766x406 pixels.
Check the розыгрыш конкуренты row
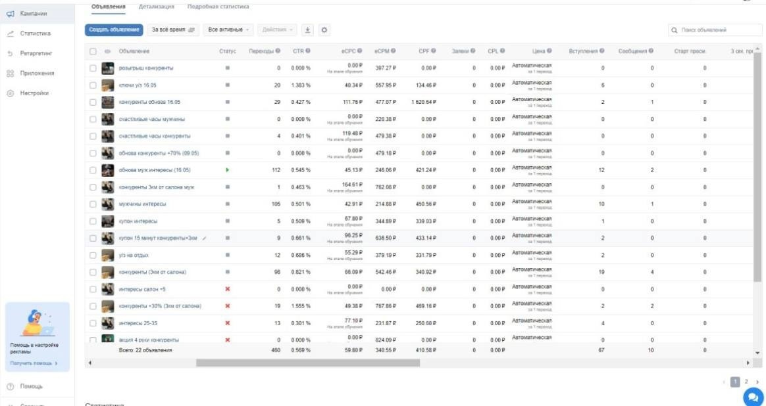click(93, 68)
